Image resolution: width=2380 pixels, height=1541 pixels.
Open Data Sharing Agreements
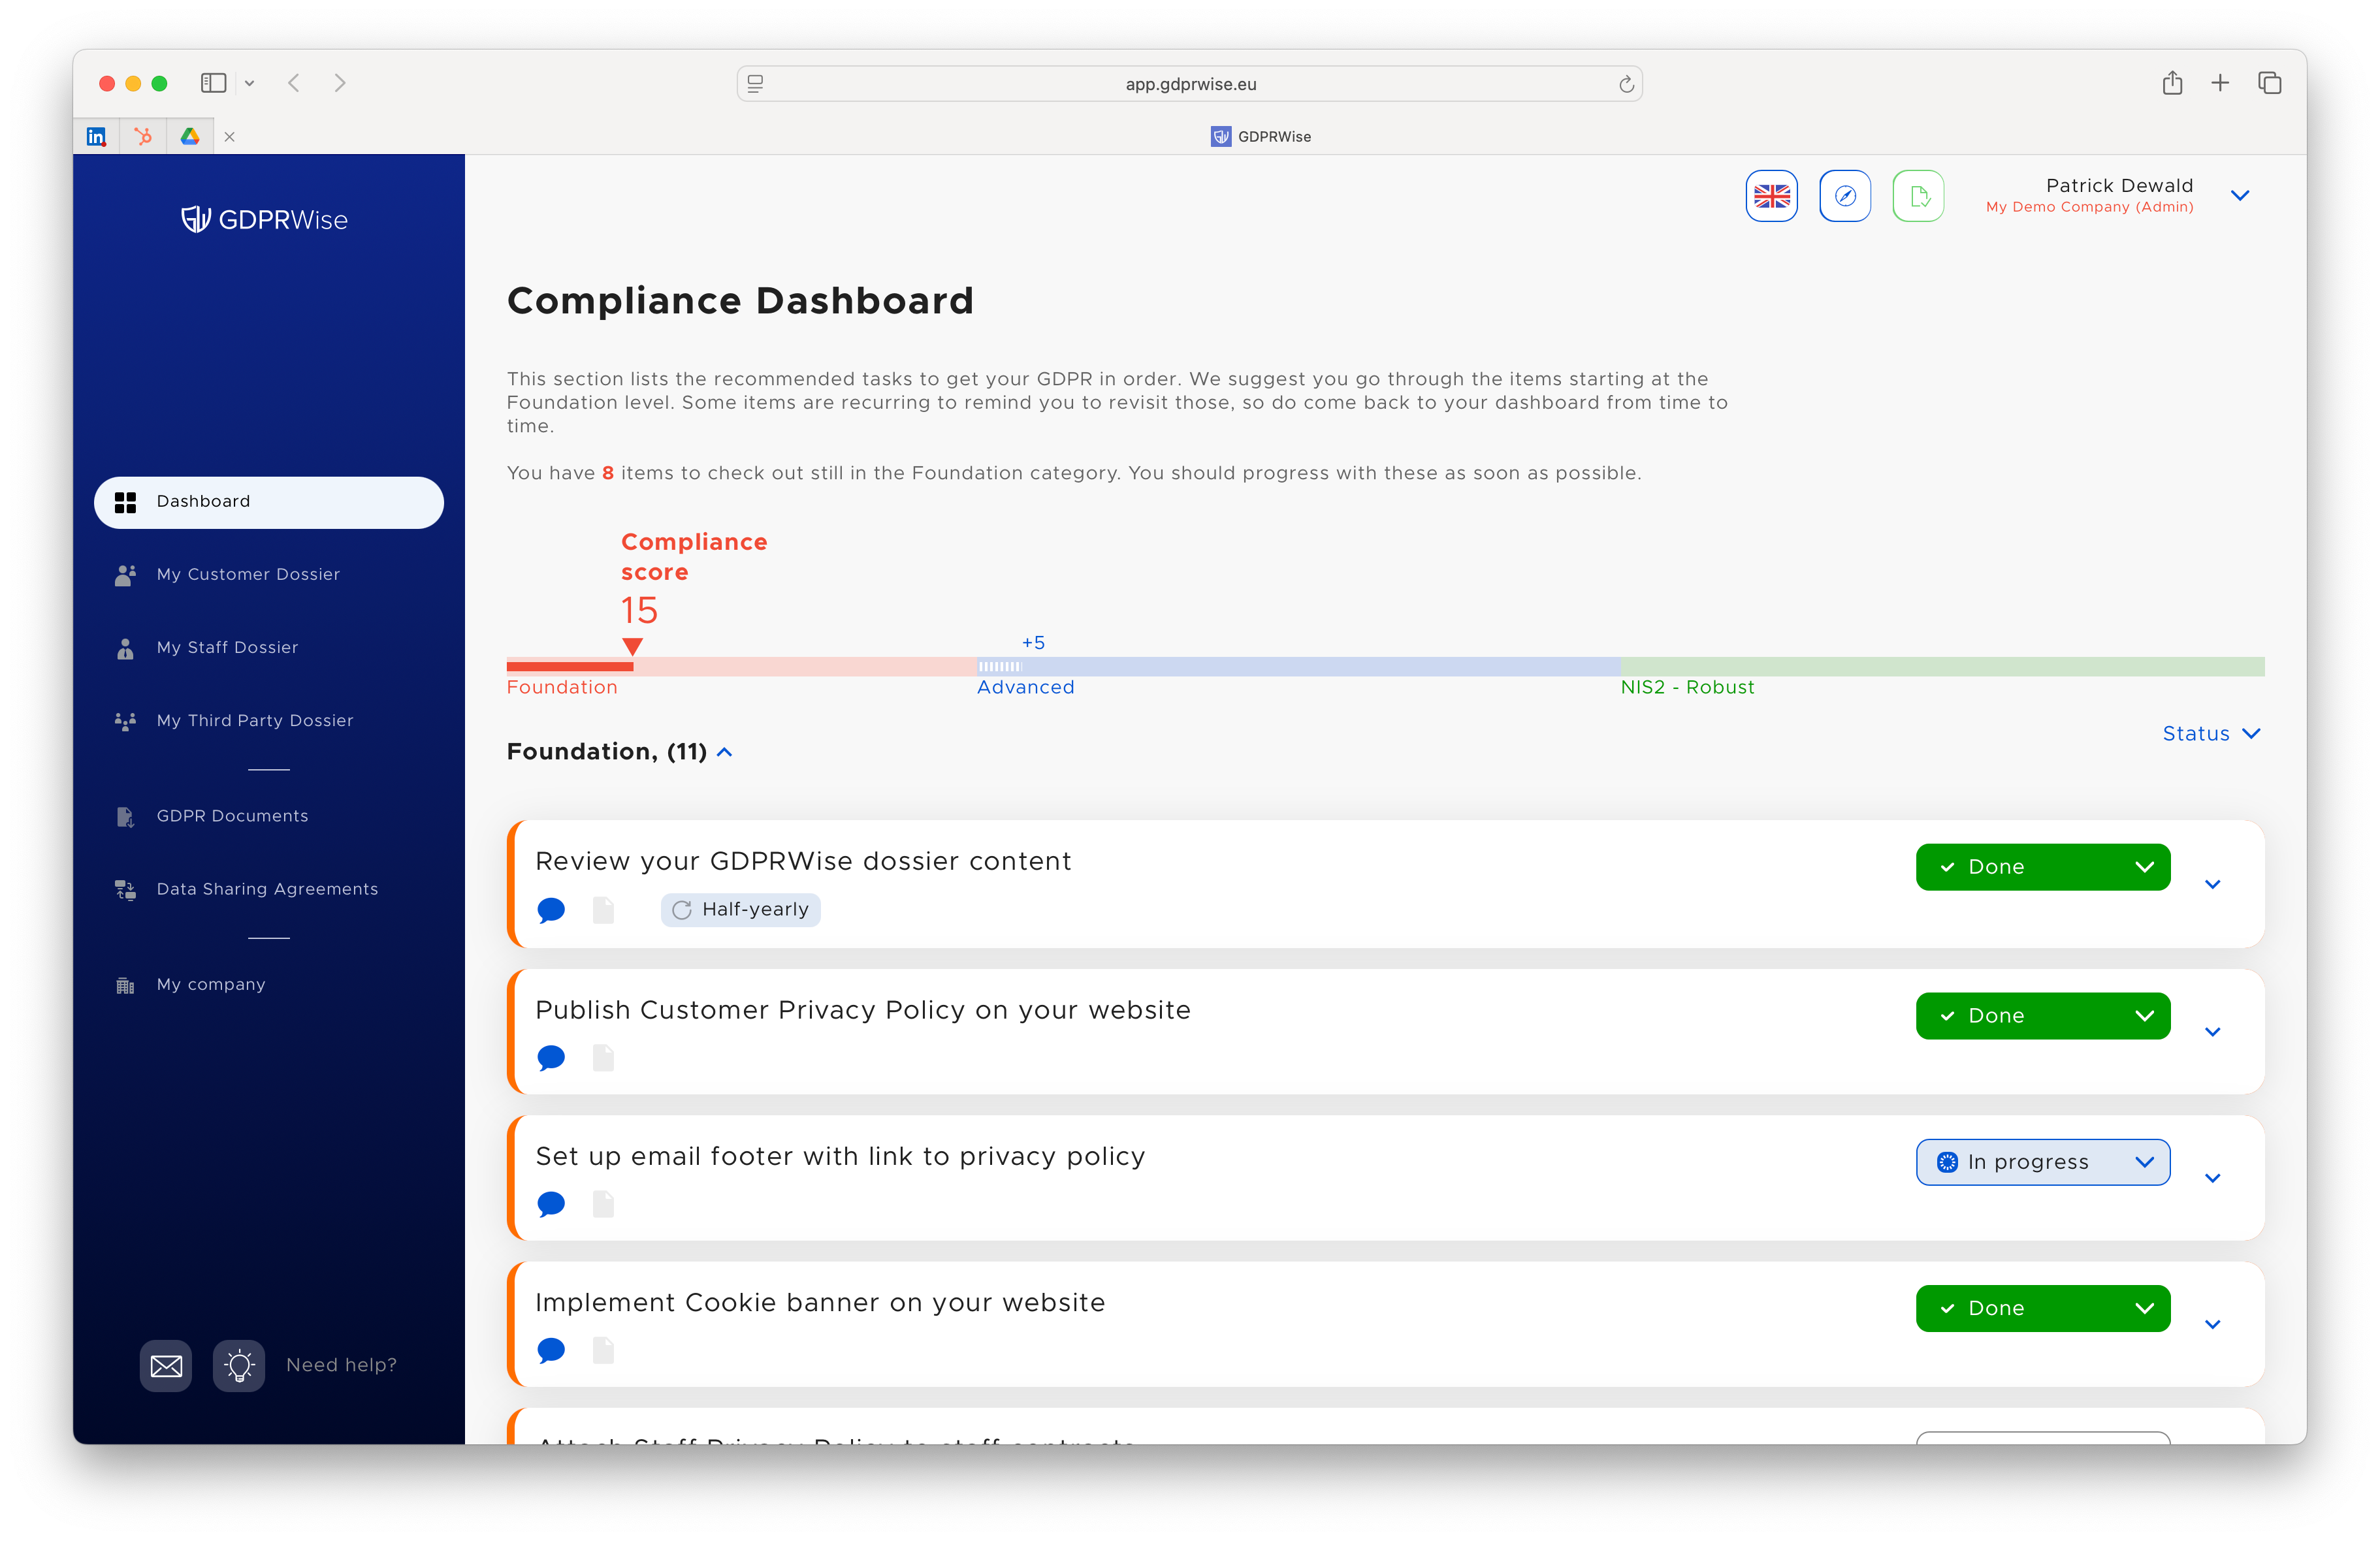pos(266,889)
